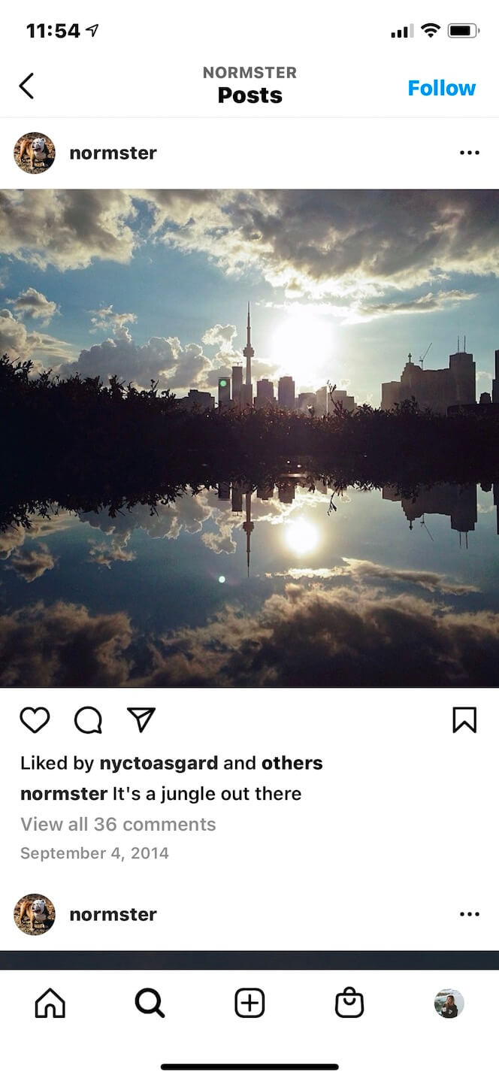The width and height of the screenshot is (499, 1081).
Task: Open nyctoasgard's profile from likes
Action: coord(159,763)
